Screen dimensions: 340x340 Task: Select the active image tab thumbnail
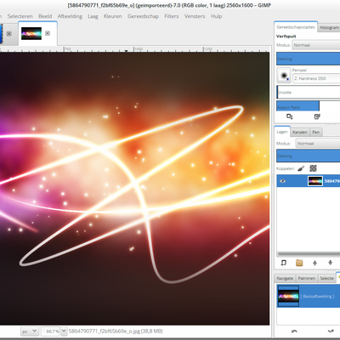[x=31, y=33]
